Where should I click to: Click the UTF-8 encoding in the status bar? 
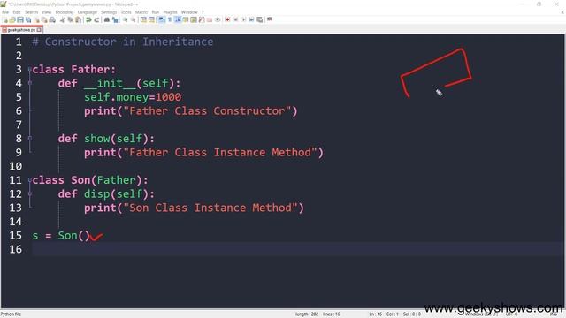click(x=511, y=314)
